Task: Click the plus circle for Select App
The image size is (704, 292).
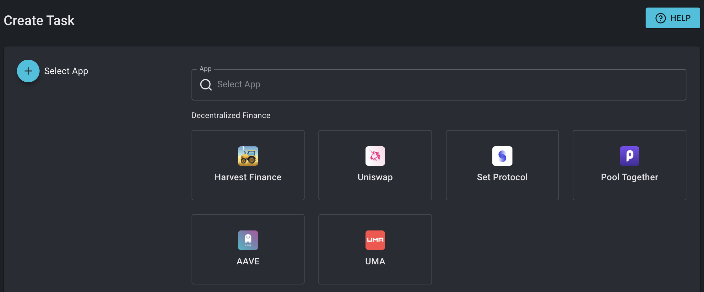Action: [28, 71]
